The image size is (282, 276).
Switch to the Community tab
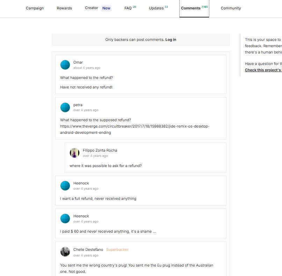[231, 8]
